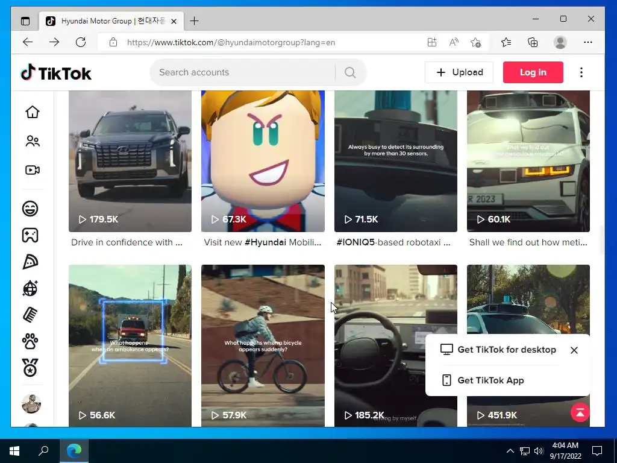
Task: Open the Favorites list
Action: click(506, 42)
